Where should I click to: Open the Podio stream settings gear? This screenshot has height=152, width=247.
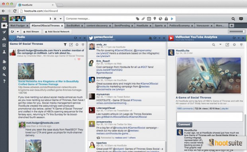click(77, 45)
